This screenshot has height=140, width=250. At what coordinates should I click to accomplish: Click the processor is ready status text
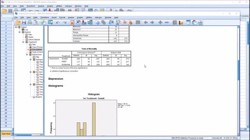click(187, 138)
